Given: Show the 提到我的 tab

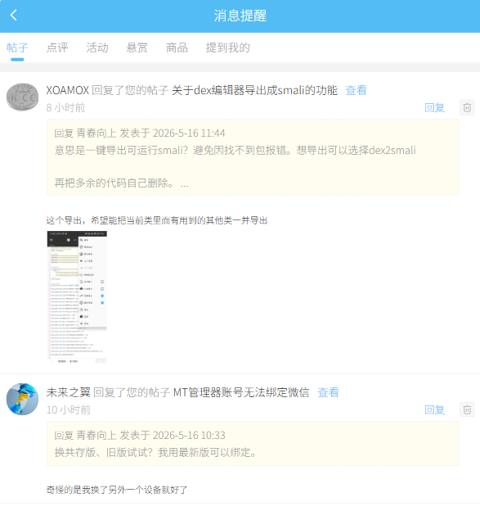Looking at the screenshot, I should [x=228, y=47].
